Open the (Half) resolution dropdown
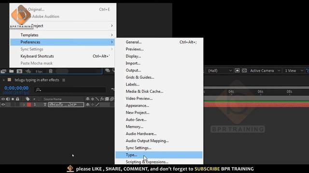Image resolution: width=309 pixels, height=173 pixels. click(x=220, y=71)
